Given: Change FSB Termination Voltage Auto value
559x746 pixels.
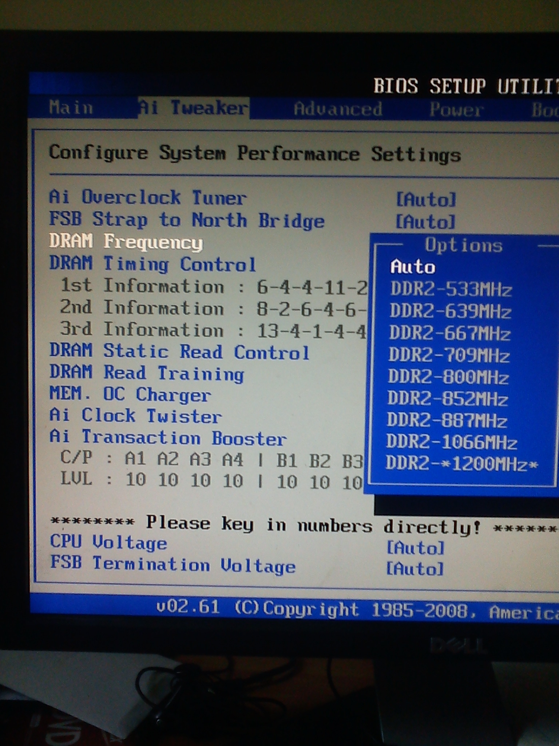Looking at the screenshot, I should coord(415,568).
